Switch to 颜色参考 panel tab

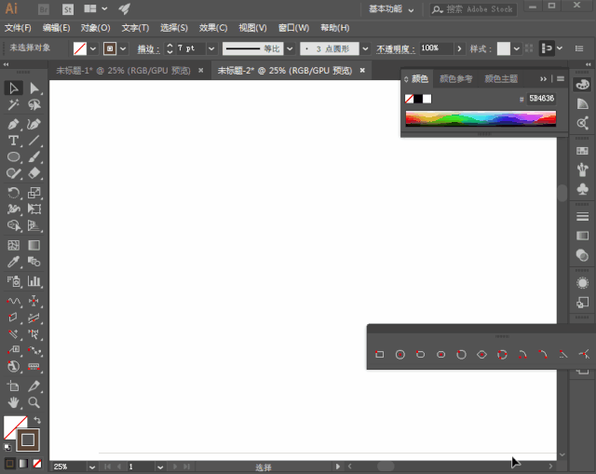455,79
